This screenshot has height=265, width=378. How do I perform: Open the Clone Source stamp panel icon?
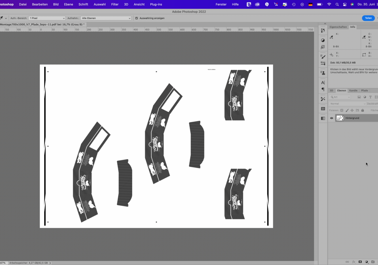[323, 73]
